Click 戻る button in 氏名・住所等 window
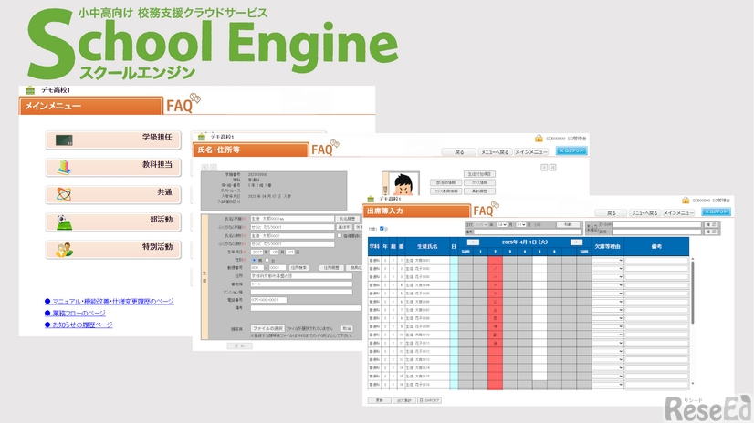The width and height of the screenshot is (754, 423). (x=459, y=152)
